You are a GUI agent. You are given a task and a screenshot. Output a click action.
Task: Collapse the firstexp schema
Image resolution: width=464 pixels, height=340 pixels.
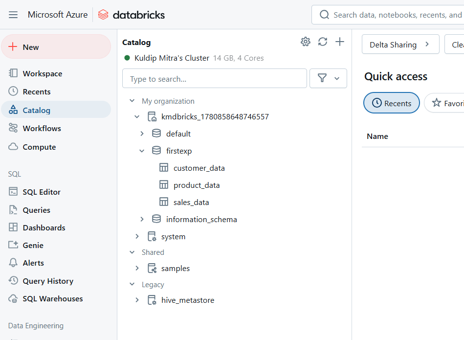(x=142, y=151)
